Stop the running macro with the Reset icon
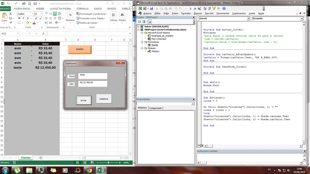Screen dimensions: 310x174 coord(195,8)
